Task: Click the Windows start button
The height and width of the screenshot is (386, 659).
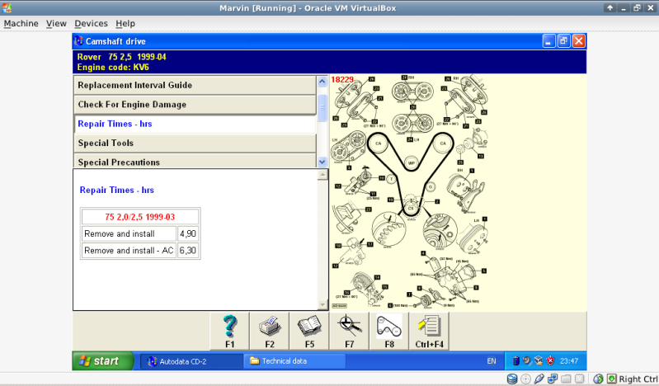Action: [103, 360]
